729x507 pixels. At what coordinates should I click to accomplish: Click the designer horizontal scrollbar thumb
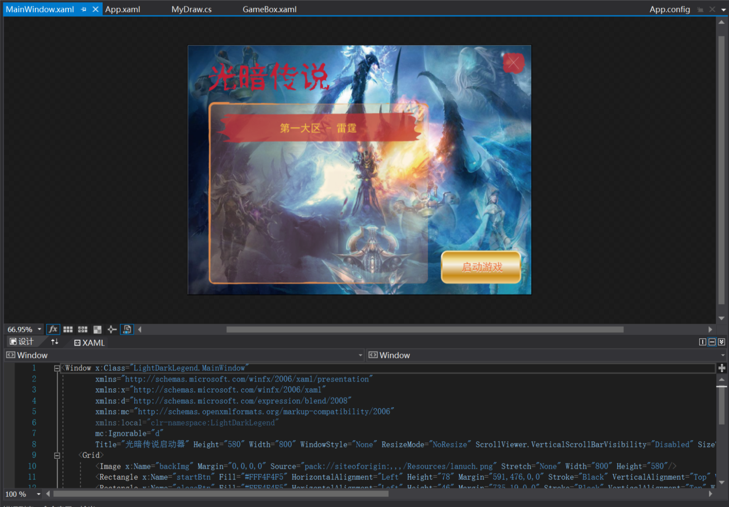tap(425, 329)
